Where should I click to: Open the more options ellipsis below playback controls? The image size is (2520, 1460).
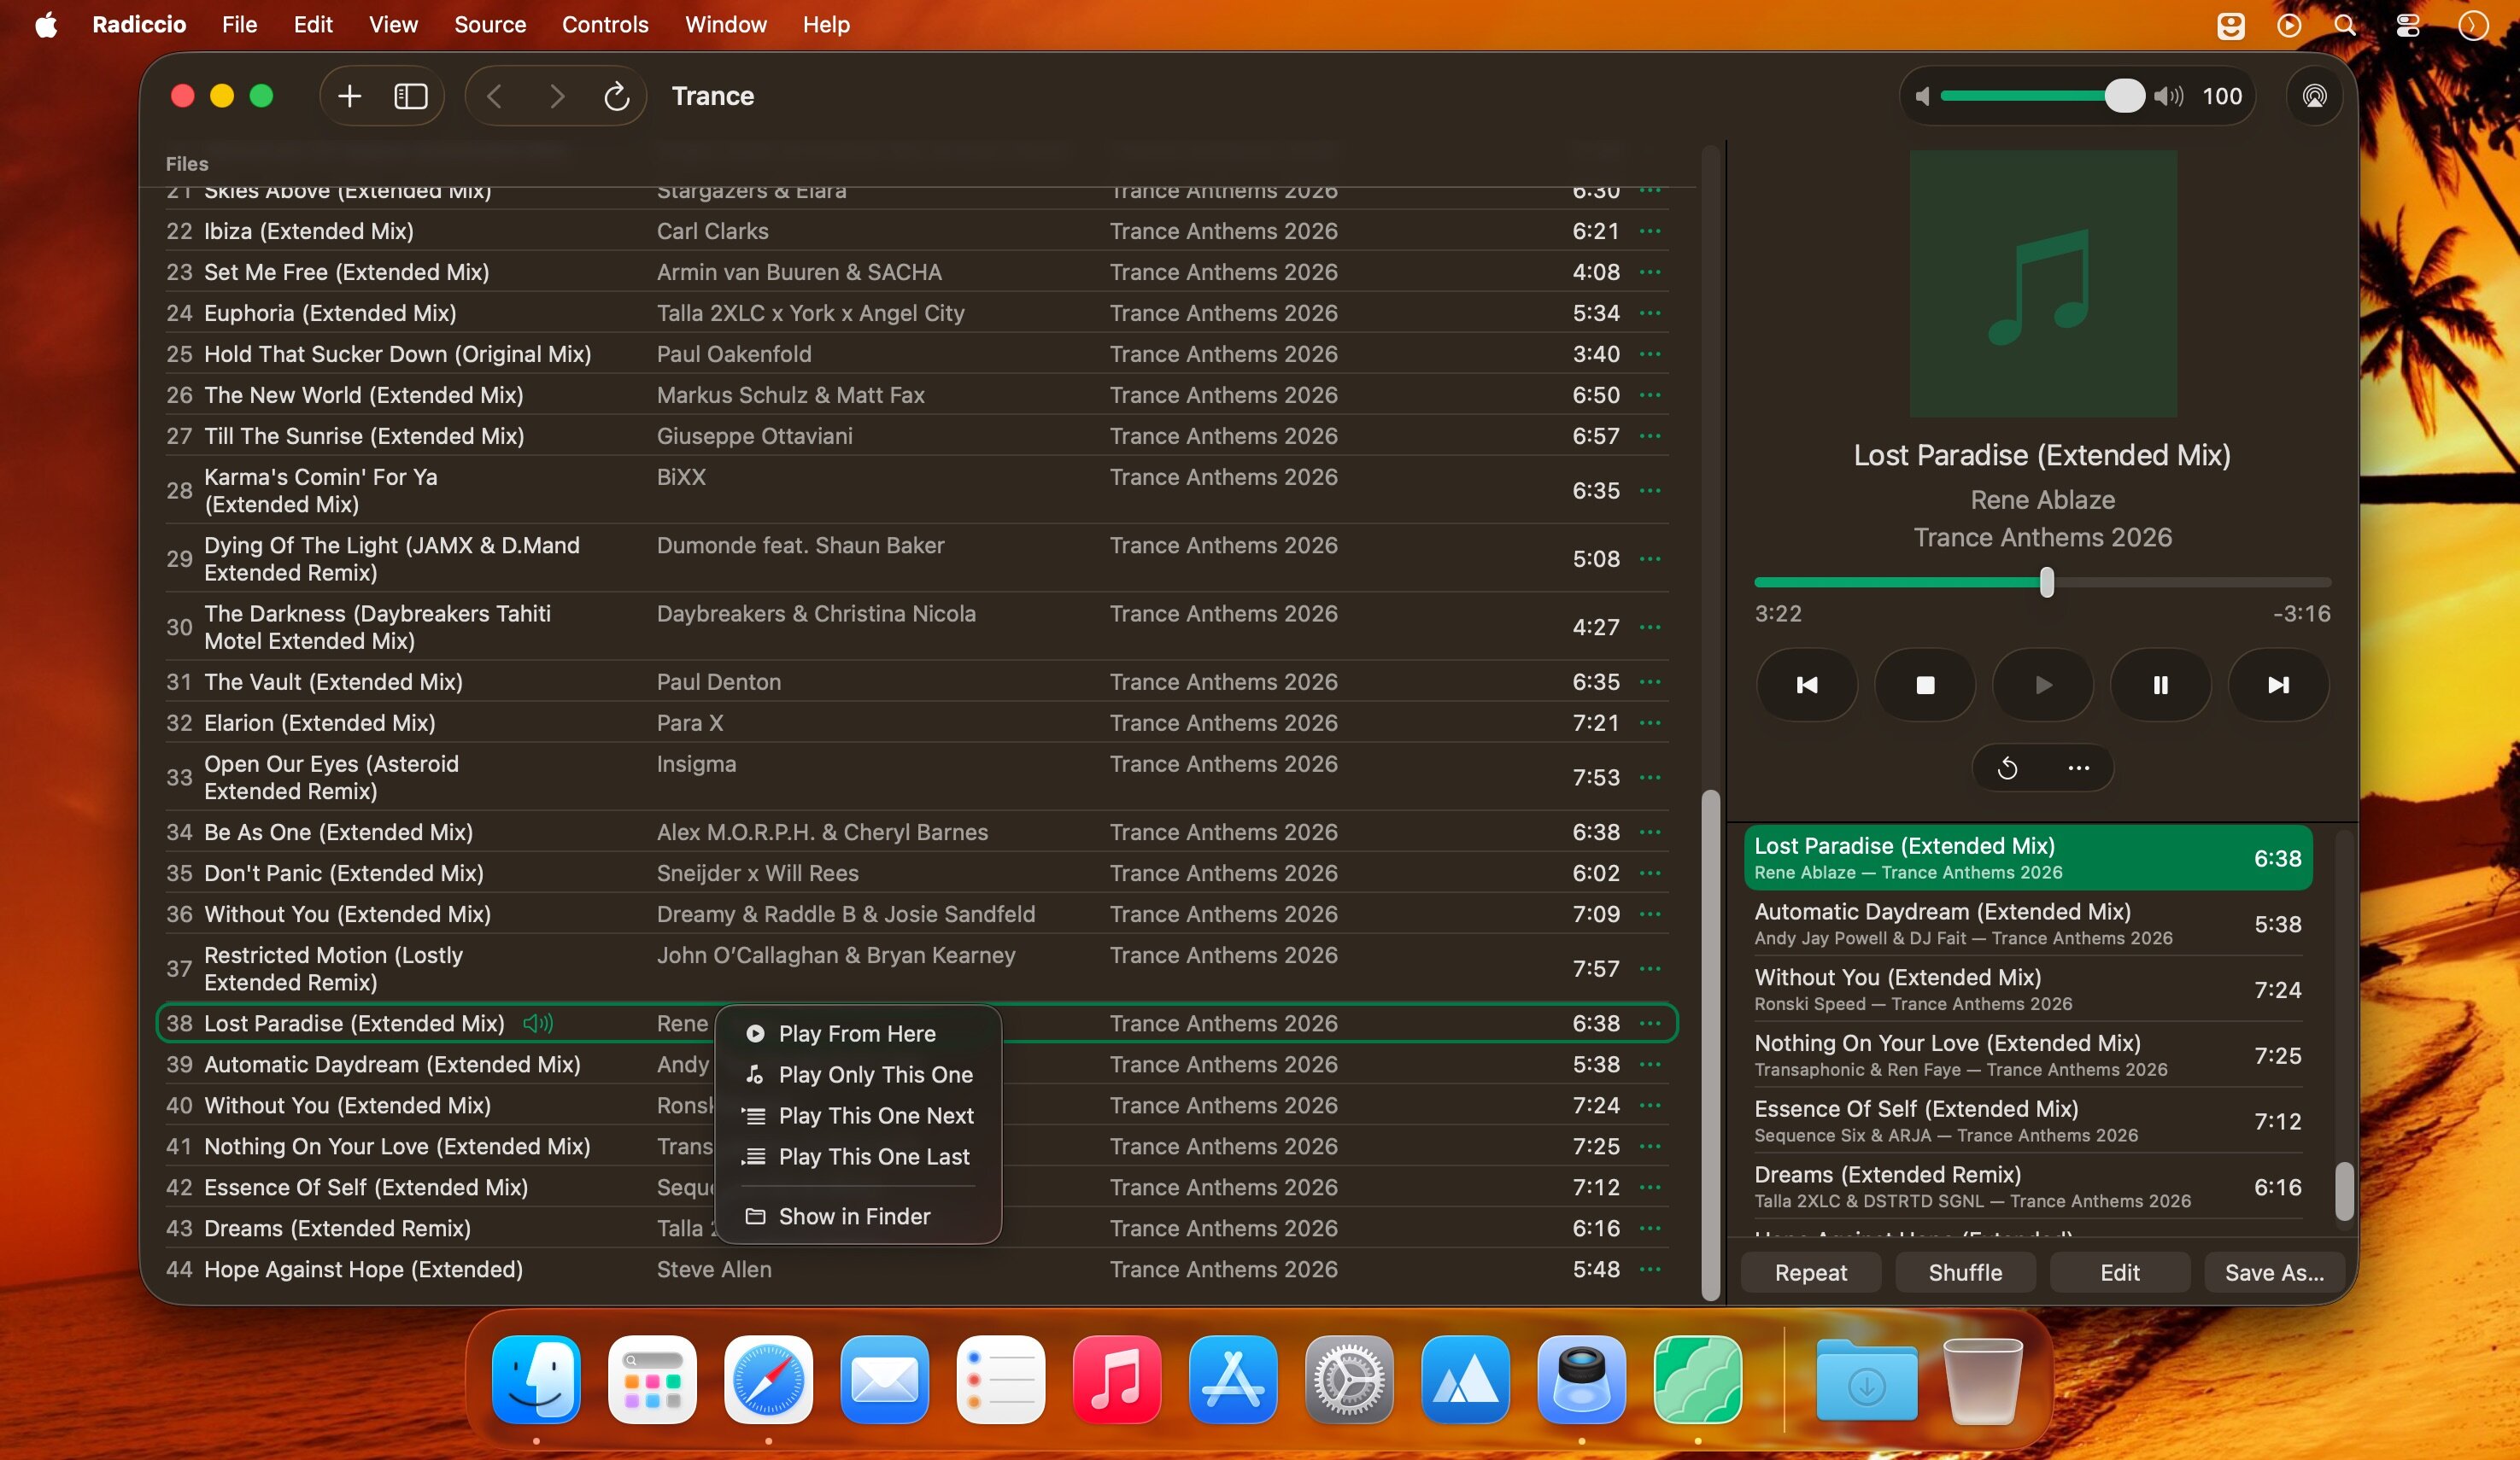pyautogui.click(x=2078, y=768)
